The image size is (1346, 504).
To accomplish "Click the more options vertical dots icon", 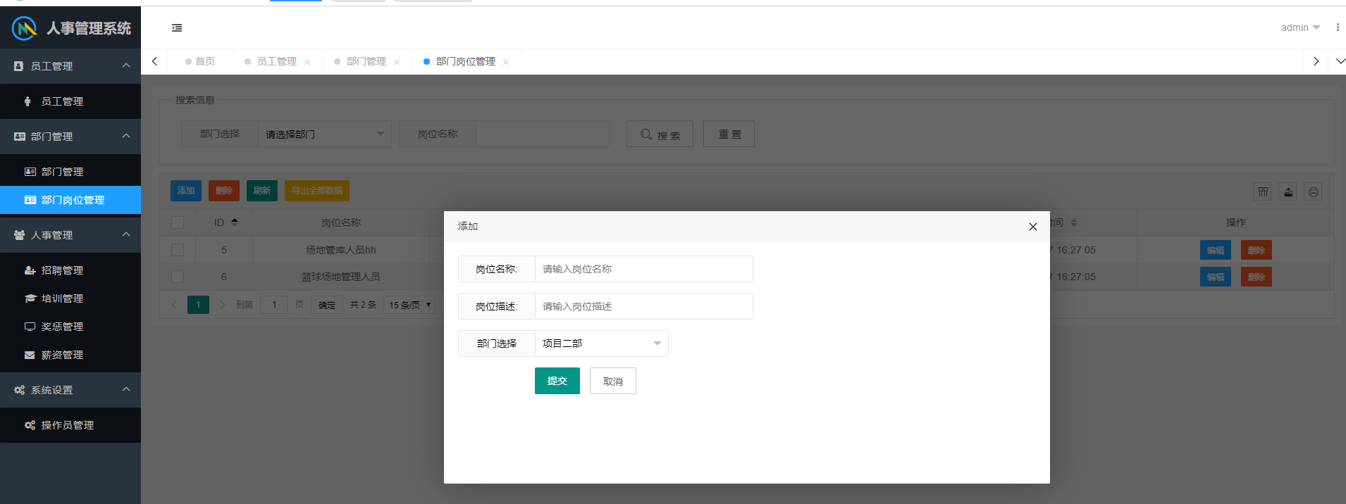I will (x=1338, y=27).
